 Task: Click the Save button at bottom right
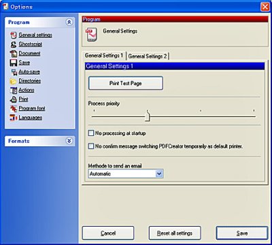(x=242, y=233)
